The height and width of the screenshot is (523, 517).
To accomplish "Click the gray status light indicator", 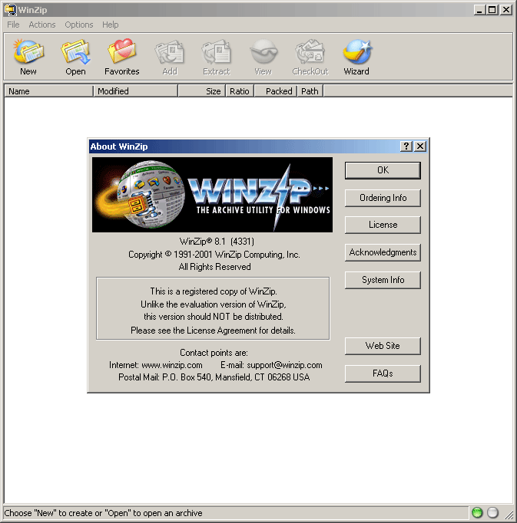I will [492, 512].
